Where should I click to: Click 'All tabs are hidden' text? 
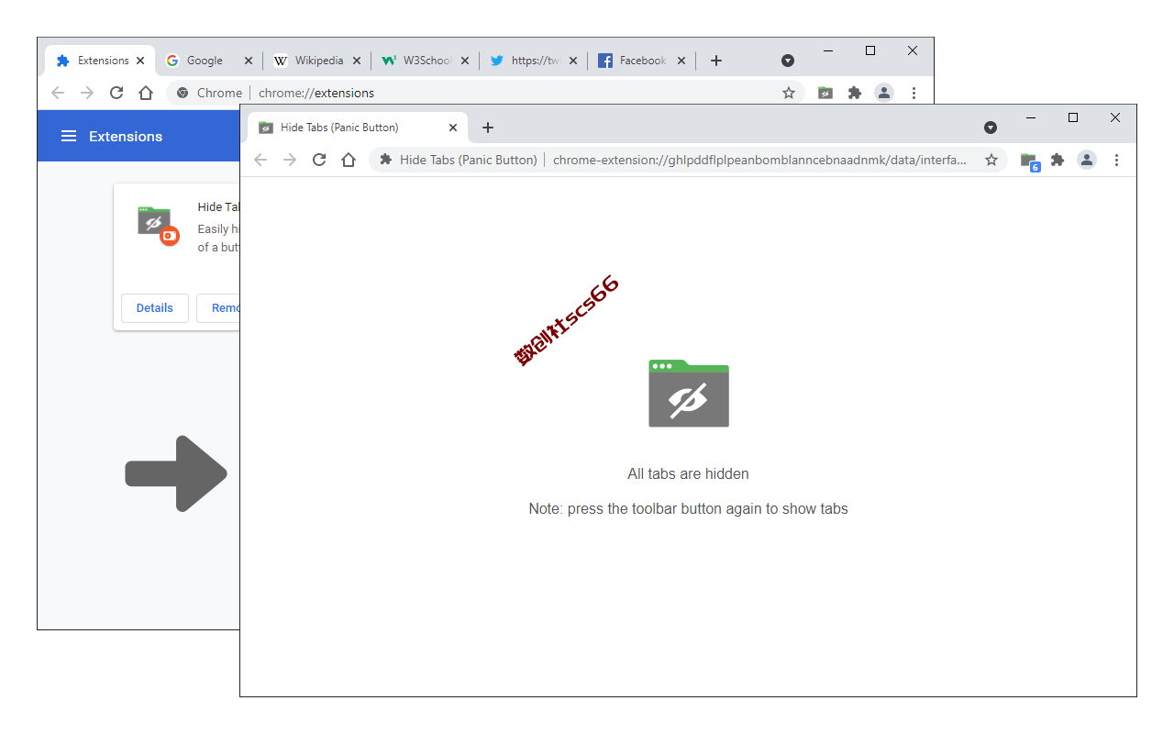tap(689, 474)
